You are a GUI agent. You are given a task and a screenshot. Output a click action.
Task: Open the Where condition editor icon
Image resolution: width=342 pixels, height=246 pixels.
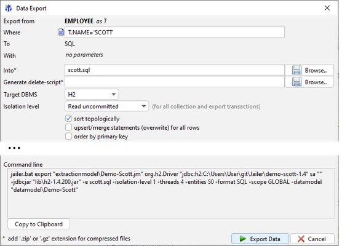tap(61, 32)
